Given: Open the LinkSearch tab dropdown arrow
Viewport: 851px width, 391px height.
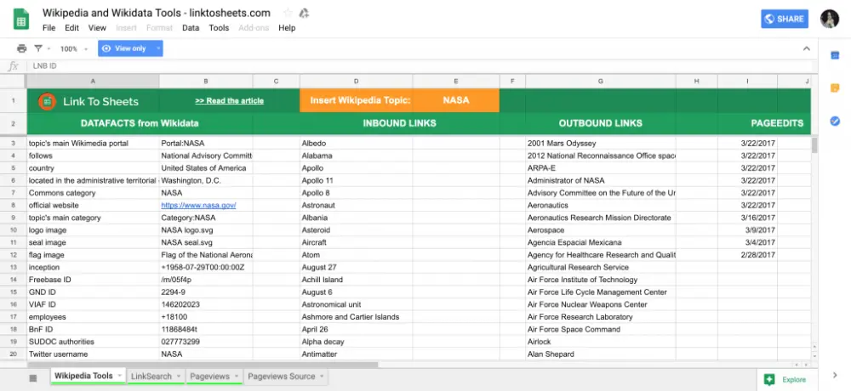Looking at the screenshot, I should 178,376.
